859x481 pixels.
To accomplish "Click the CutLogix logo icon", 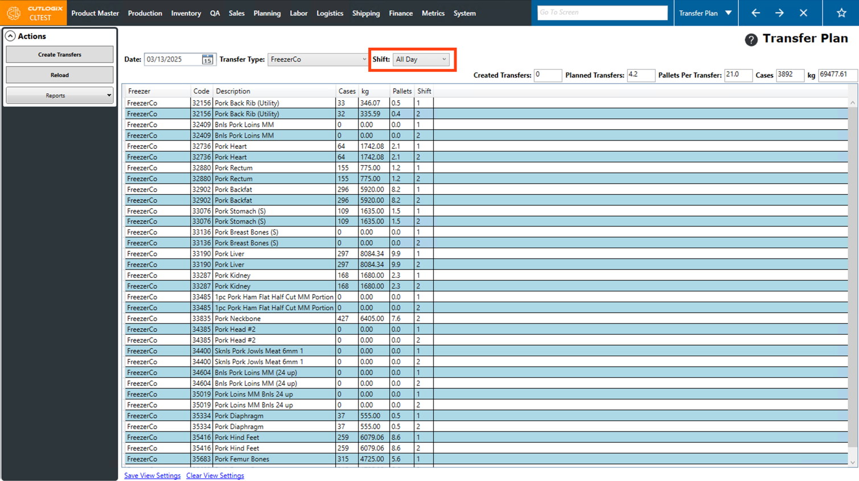I will pos(14,13).
